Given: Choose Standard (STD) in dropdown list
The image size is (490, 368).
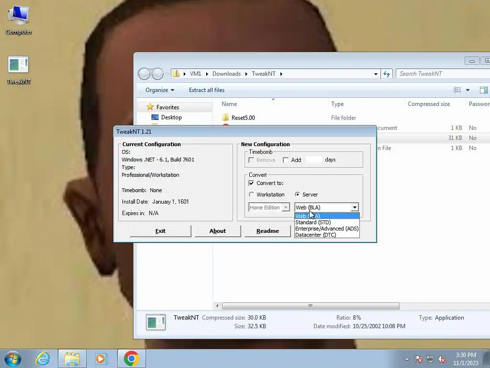Looking at the screenshot, I should [x=327, y=222].
